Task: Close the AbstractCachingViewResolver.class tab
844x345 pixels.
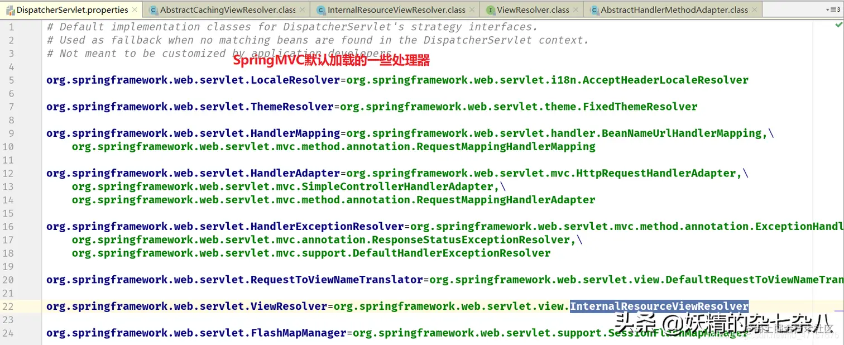Action: 303,10
